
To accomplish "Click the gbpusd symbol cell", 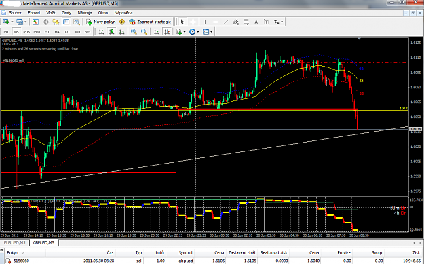I will click(x=186, y=261).
